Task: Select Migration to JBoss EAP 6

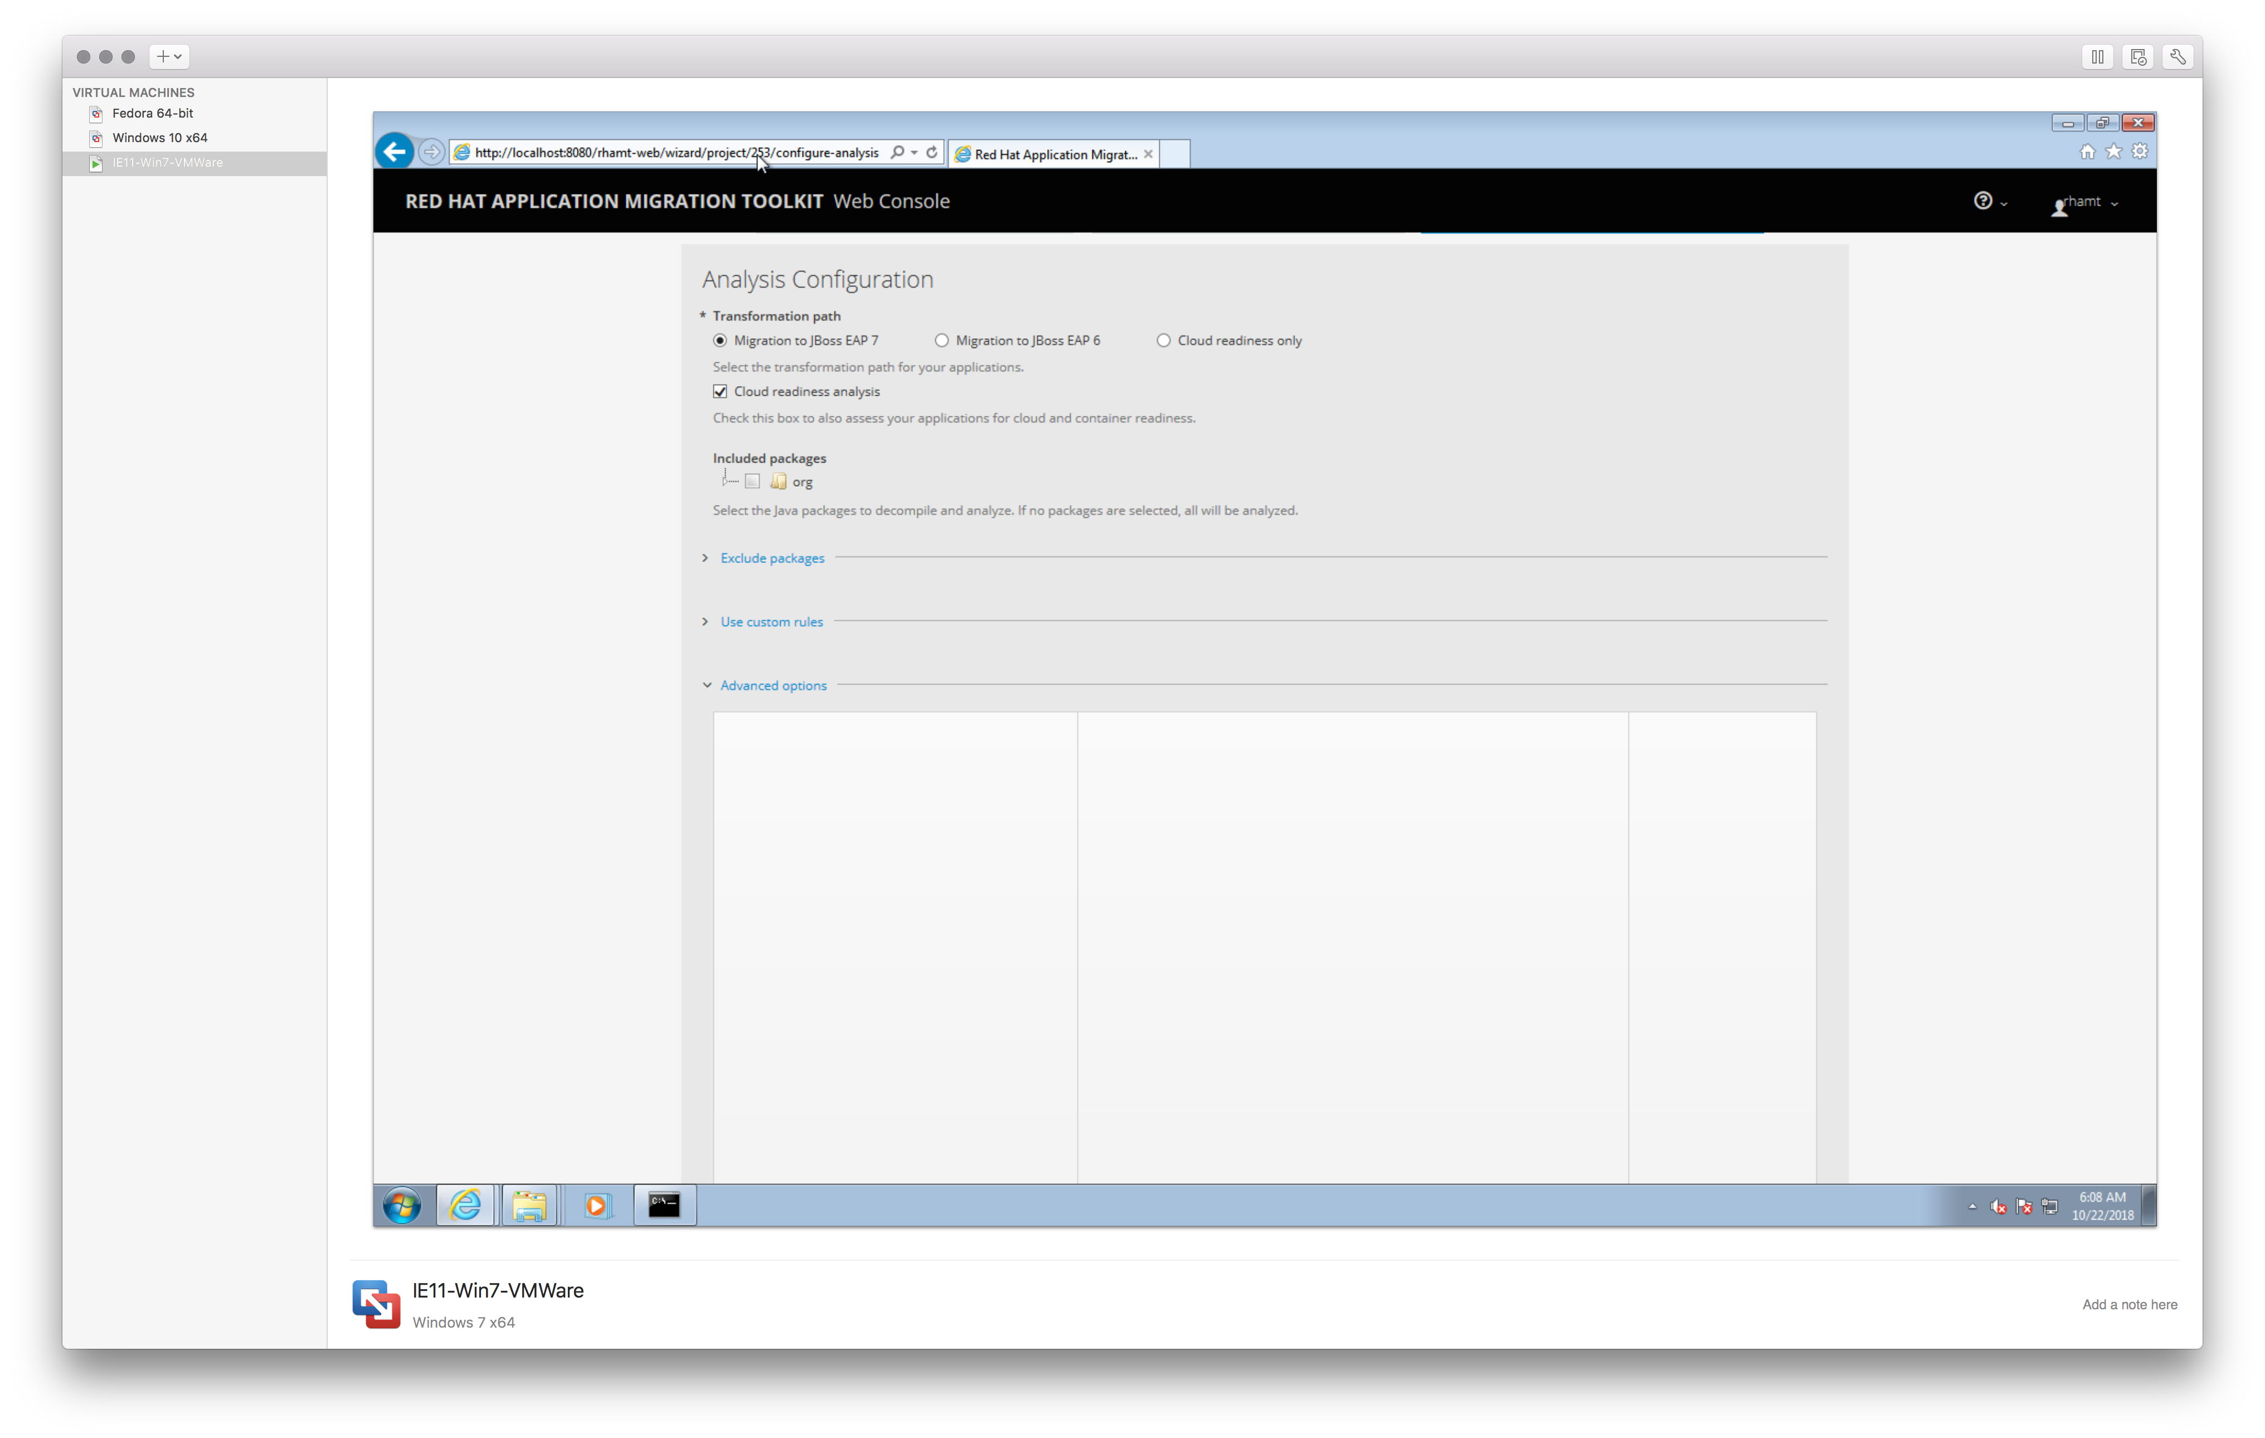Action: click(x=941, y=341)
